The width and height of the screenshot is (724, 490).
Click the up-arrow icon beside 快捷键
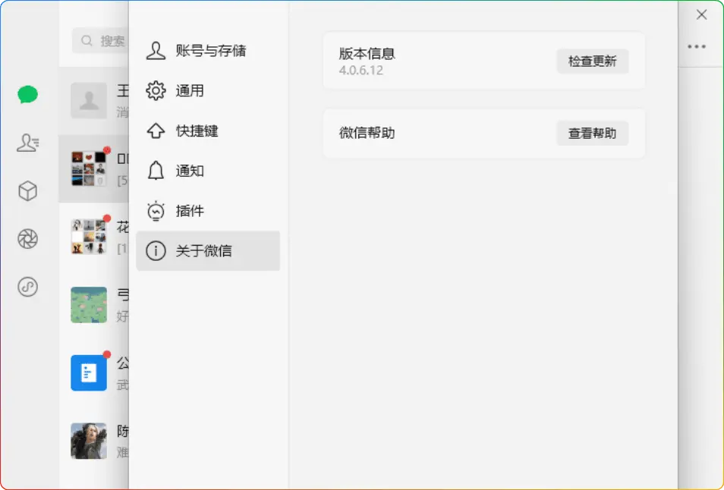[156, 131]
